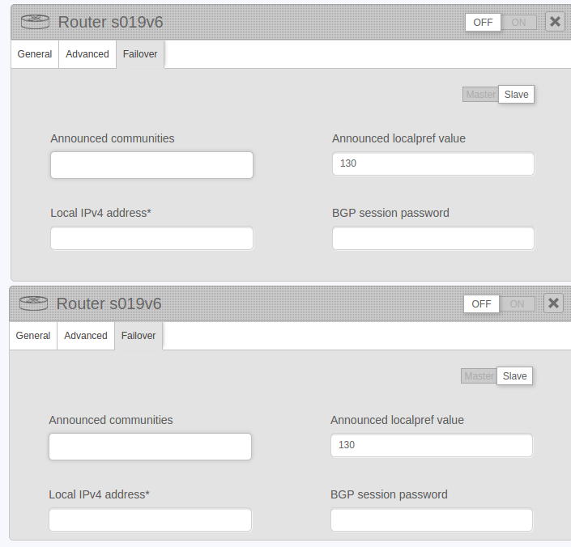The height and width of the screenshot is (547, 571).
Task: Click the router icon in the top panel header
Action: pos(35,22)
